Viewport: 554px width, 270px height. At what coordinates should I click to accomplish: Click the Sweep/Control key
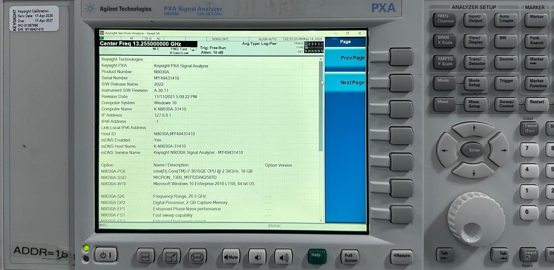(506, 104)
